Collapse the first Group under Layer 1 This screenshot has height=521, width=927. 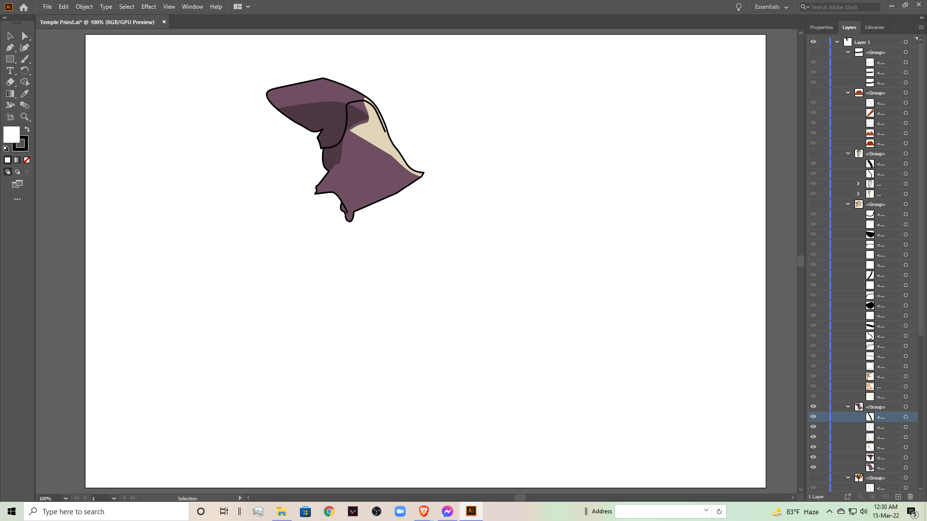(x=848, y=52)
